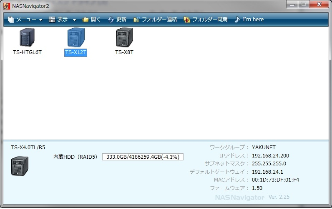Image resolution: width=332 pixels, height=209 pixels.
Task: Click the デフォルトゲートウェイ label
Action: (219, 172)
